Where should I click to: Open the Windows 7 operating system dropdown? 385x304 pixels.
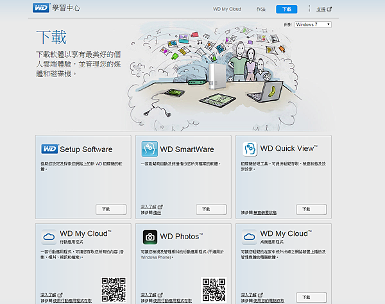[313, 24]
